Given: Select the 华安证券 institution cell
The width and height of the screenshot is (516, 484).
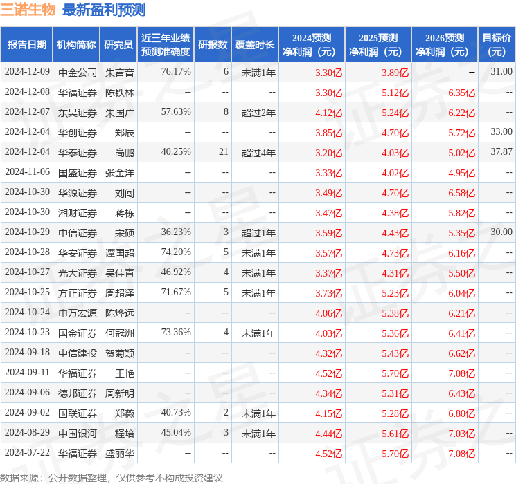Looking at the screenshot, I should [x=78, y=252].
